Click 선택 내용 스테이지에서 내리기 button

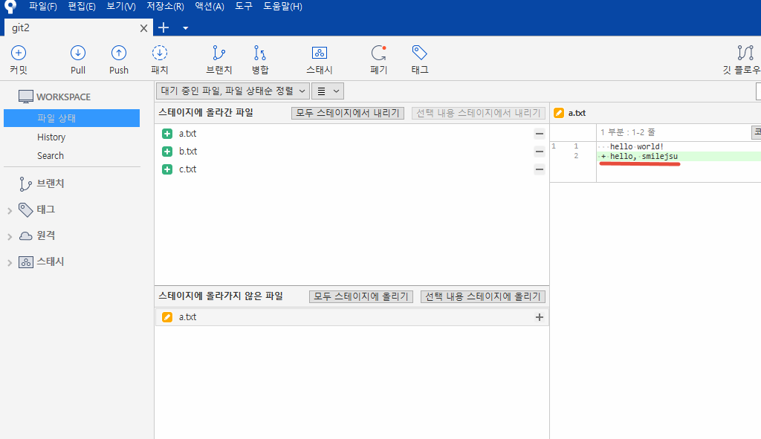pos(479,113)
